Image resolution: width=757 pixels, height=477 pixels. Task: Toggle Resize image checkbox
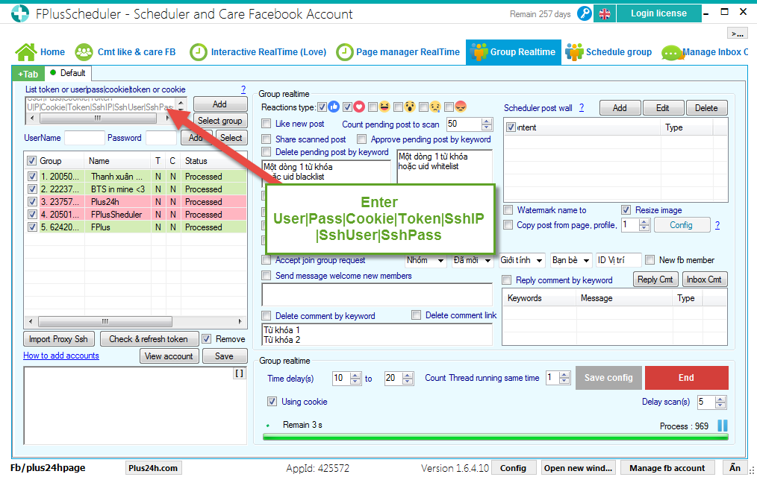pos(626,210)
